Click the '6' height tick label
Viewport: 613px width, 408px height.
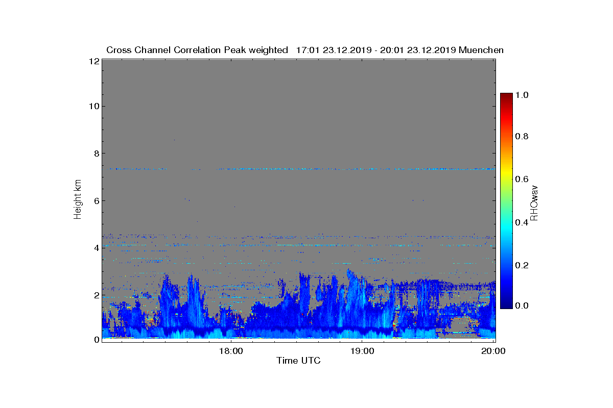point(96,200)
